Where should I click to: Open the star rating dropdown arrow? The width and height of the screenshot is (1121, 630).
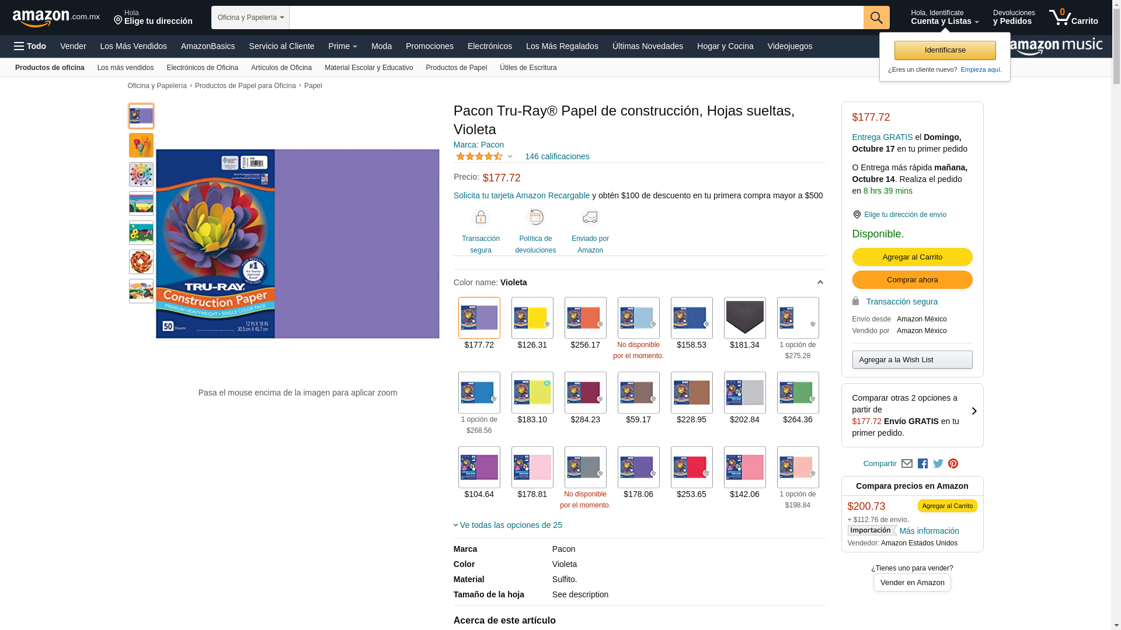click(x=510, y=156)
